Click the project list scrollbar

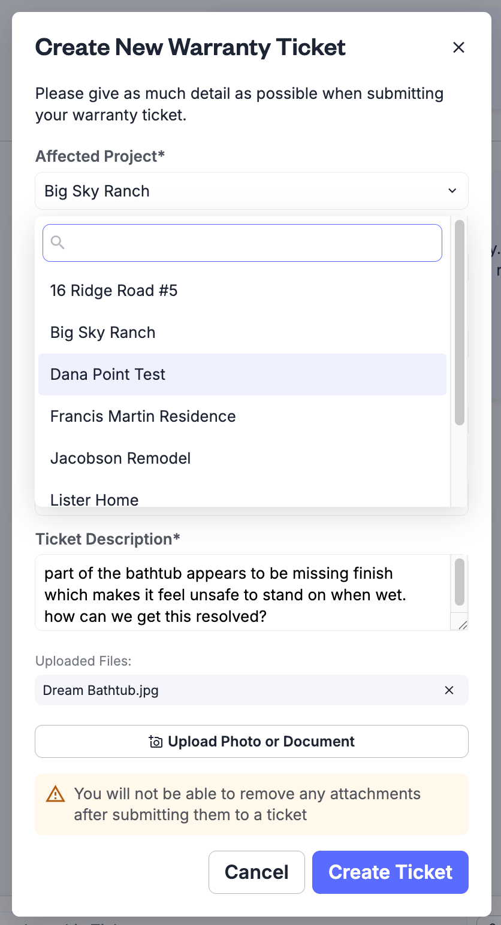point(460,323)
